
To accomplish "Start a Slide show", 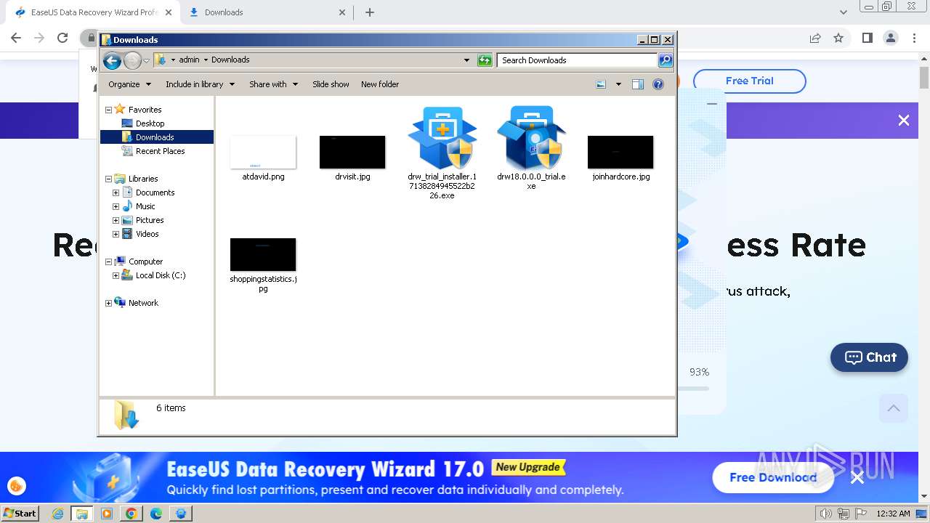I will (x=331, y=84).
